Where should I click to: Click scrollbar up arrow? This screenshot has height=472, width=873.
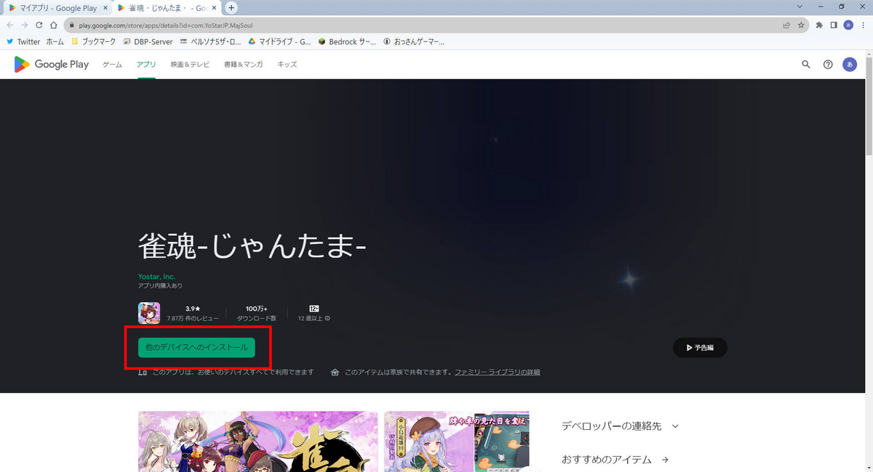[869, 54]
